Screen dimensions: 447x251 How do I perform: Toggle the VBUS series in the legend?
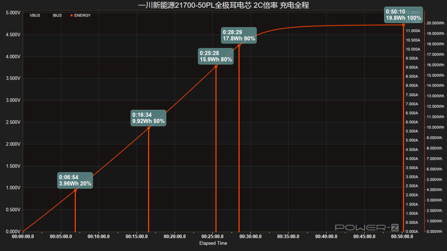point(33,15)
